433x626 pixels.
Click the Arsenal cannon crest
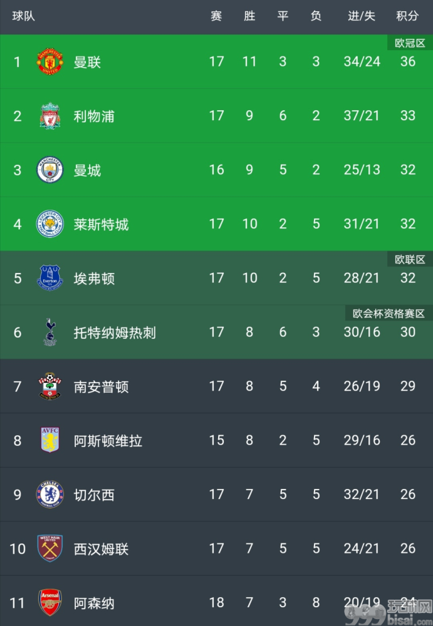click(x=50, y=602)
